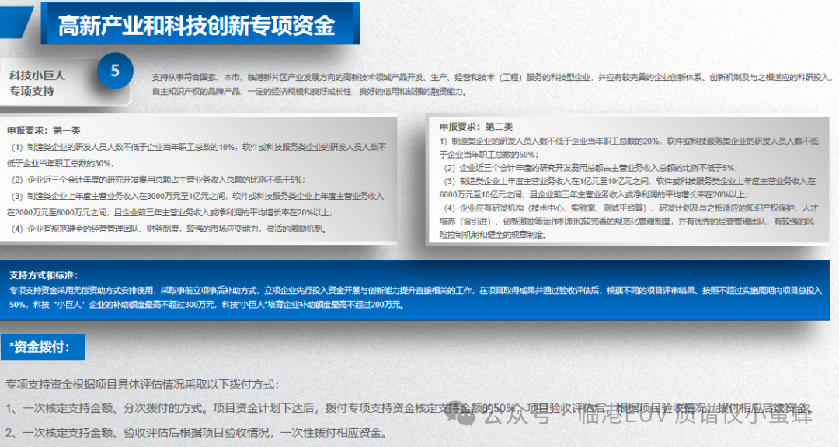The width and height of the screenshot is (839, 447).
Task: Select the 高新产业和科技创新专项资金 title banner
Action: 197,25
